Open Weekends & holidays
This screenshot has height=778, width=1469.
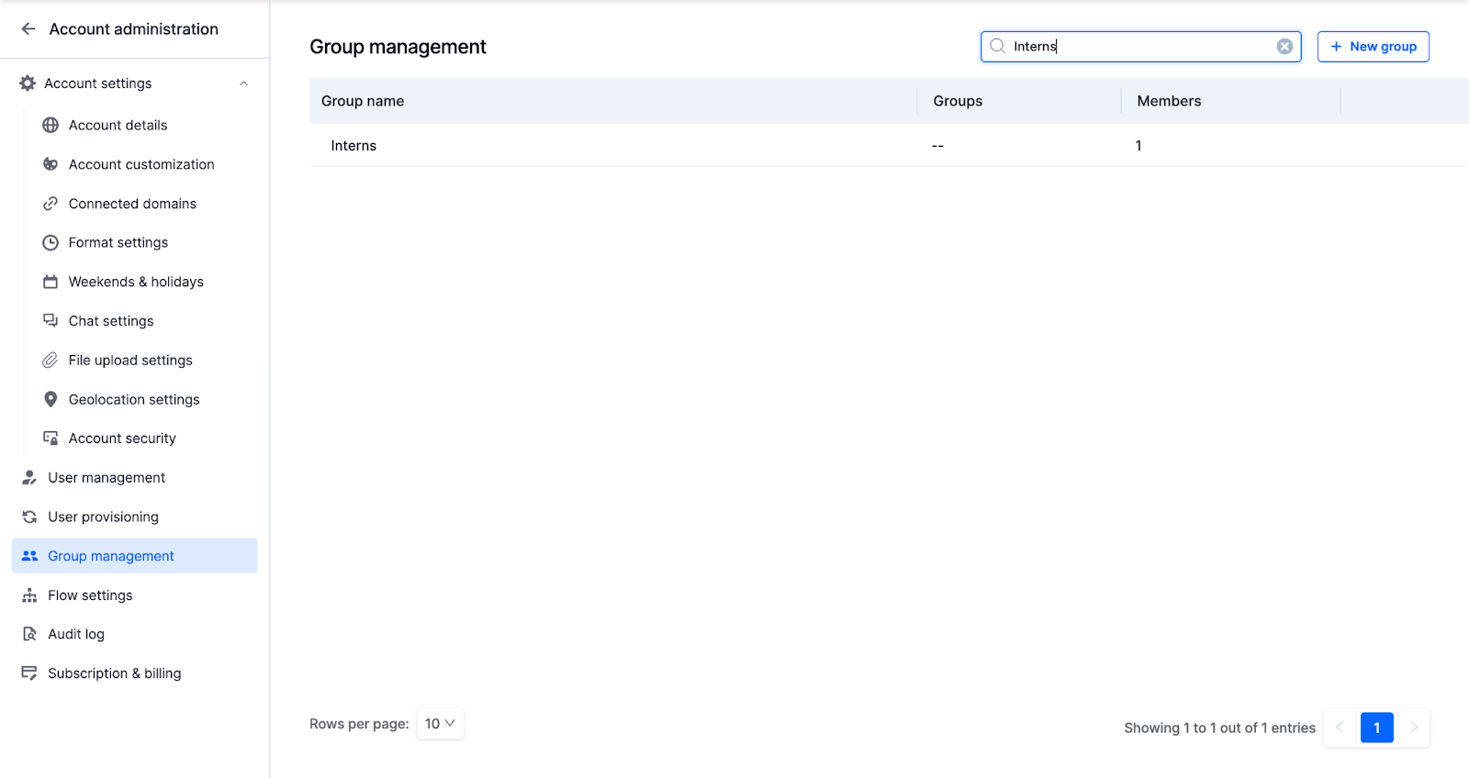pos(136,283)
